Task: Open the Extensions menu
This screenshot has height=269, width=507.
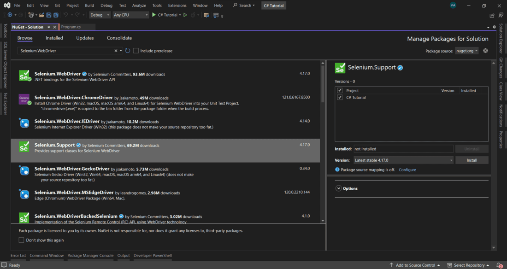Action: coord(177,6)
